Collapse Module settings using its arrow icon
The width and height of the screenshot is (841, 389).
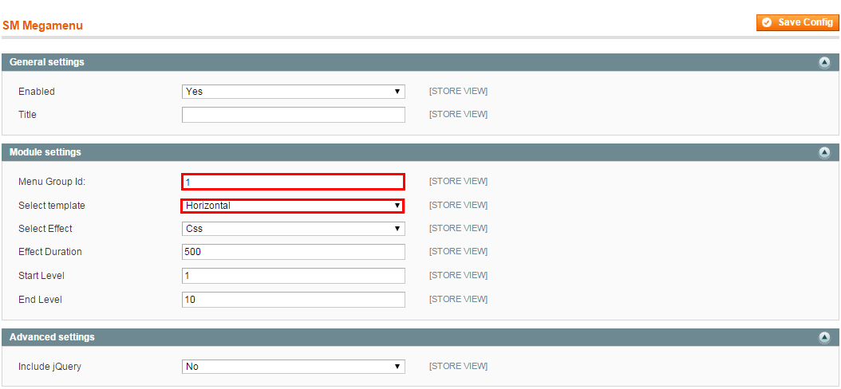point(824,153)
